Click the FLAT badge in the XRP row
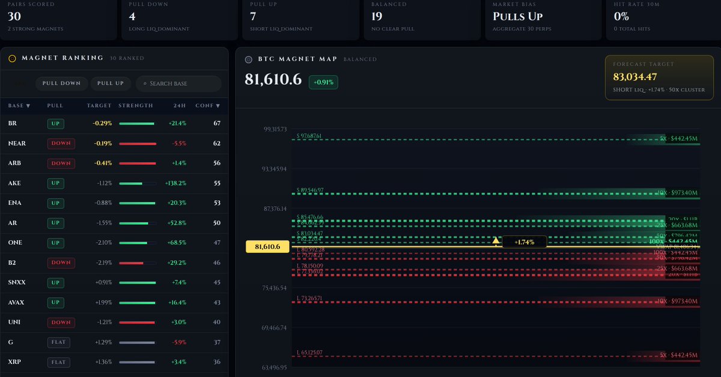The image size is (721, 377). pyautogui.click(x=59, y=362)
